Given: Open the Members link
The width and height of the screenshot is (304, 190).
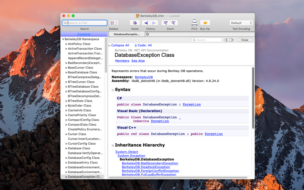Looking at the screenshot, I should (x=122, y=61).
